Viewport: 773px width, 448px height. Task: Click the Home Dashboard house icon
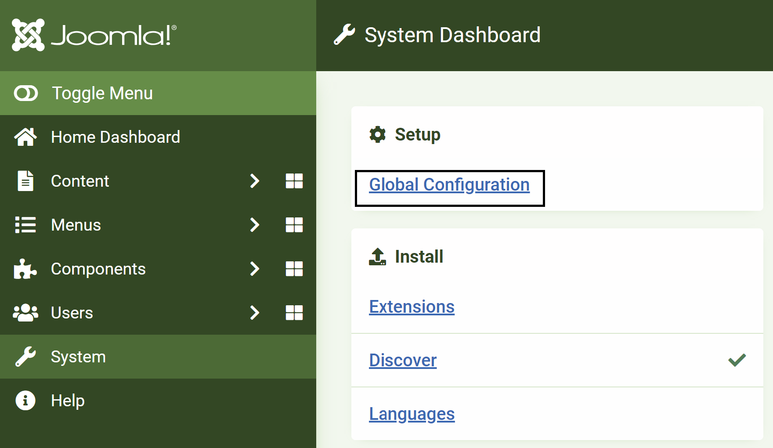point(25,137)
